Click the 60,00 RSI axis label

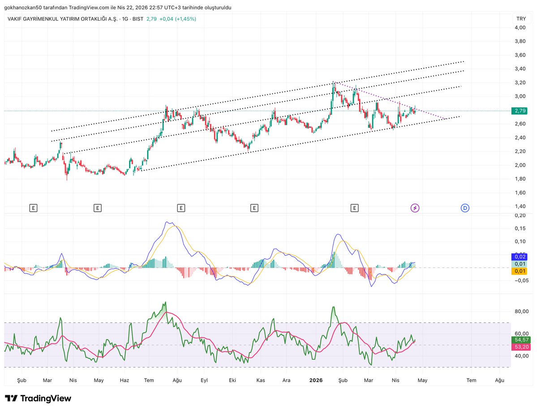pyautogui.click(x=522, y=333)
